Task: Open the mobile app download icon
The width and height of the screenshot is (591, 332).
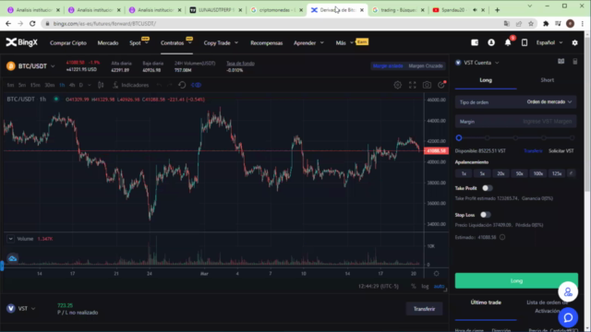Action: (x=525, y=43)
